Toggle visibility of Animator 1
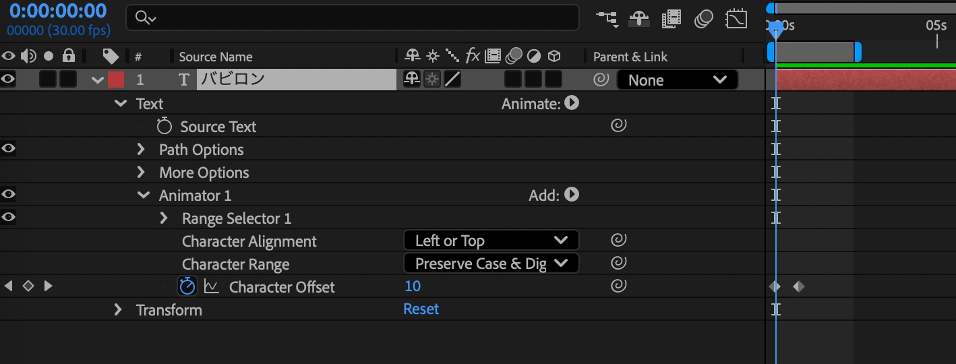The width and height of the screenshot is (956, 364). pos(8,195)
